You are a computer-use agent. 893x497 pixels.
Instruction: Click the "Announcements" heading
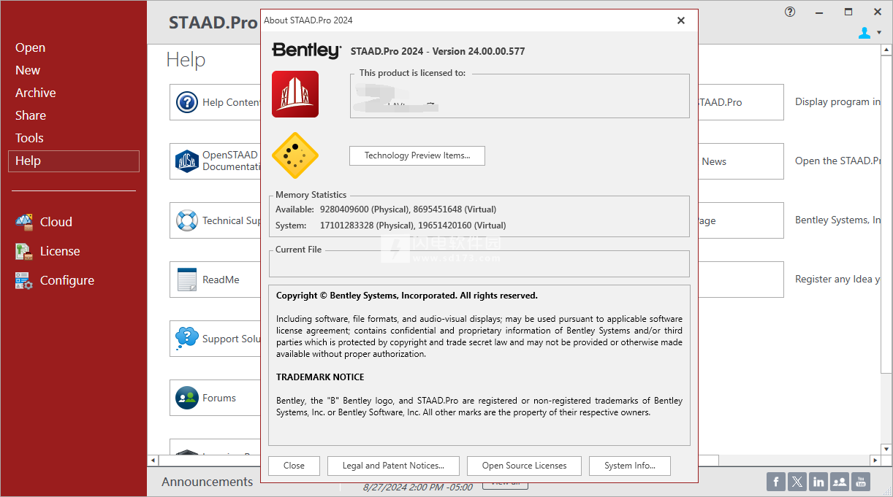208,482
